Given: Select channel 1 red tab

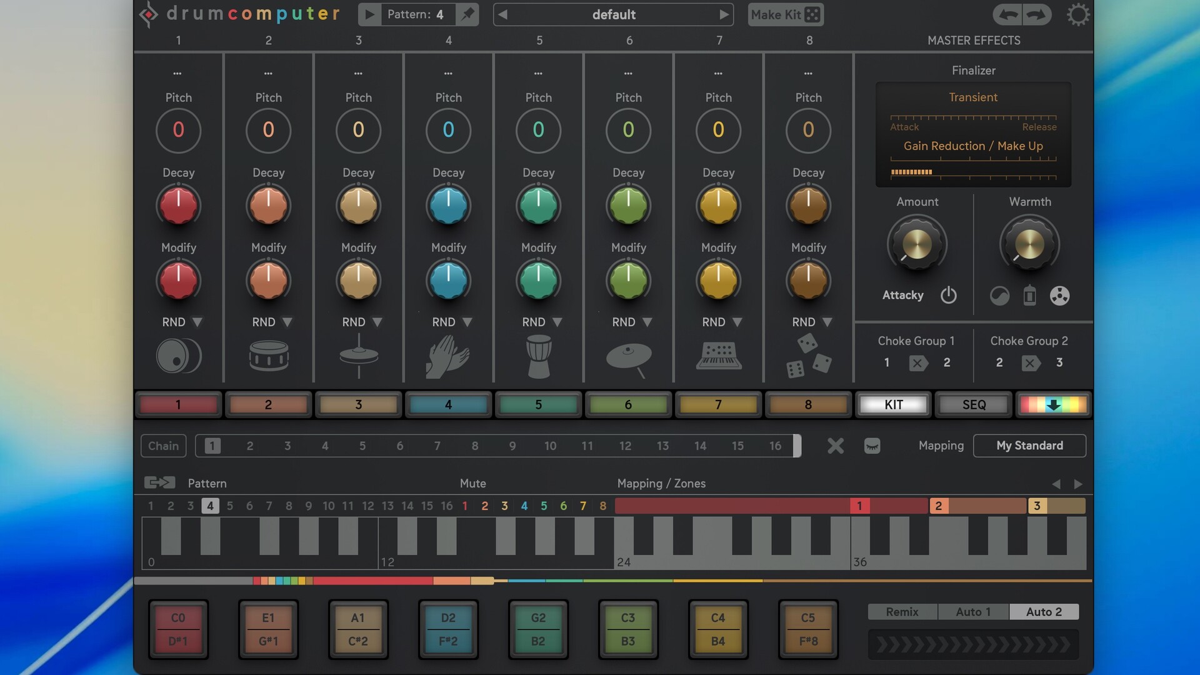Looking at the screenshot, I should (178, 404).
